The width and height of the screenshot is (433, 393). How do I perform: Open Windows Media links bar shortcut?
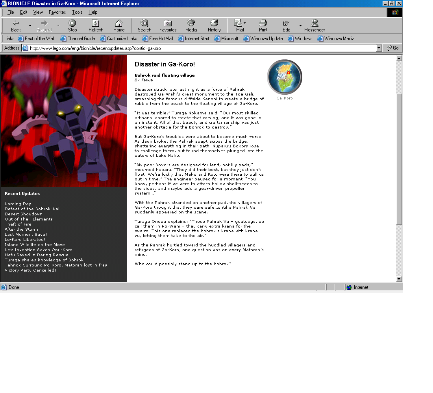[336, 39]
